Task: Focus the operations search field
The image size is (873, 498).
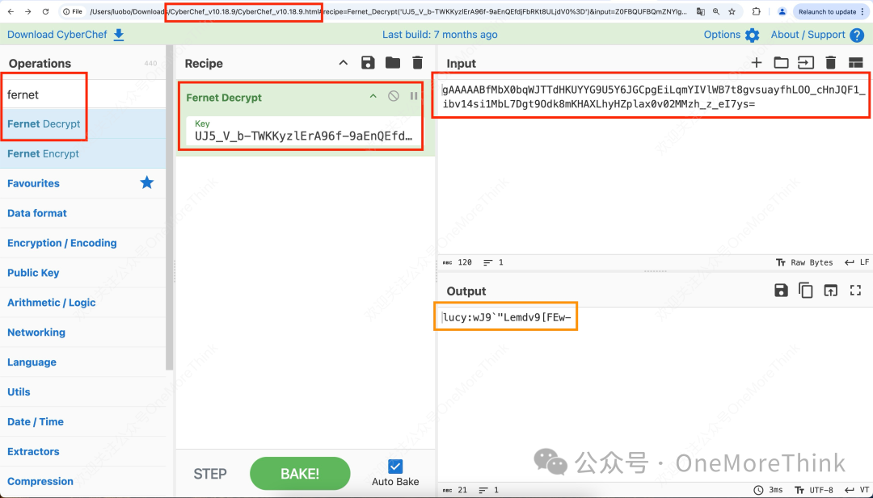Action: click(x=83, y=94)
